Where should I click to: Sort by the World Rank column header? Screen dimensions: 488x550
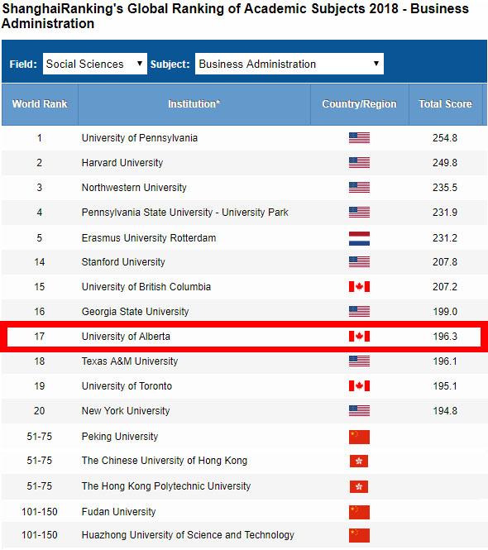click(x=40, y=104)
